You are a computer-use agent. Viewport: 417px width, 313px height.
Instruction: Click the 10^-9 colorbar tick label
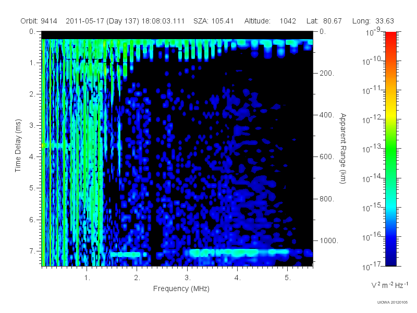[373, 32]
